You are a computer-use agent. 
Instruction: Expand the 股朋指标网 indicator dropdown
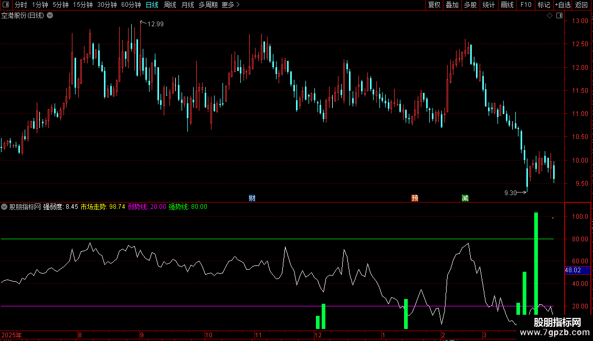click(x=5, y=207)
